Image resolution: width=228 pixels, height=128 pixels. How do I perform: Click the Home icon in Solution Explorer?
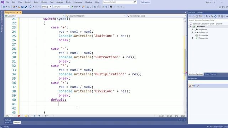coord(197,16)
